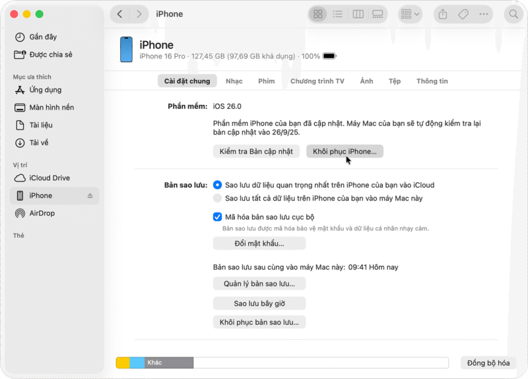Screen dimensions: 528x379
Task: Click the blue iPhone device image
Action: [126, 50]
